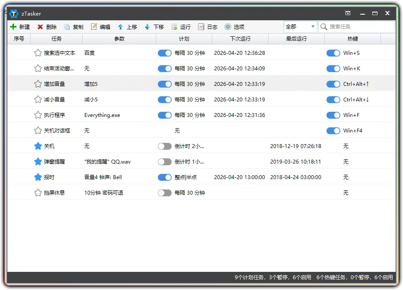Enable the schedule toggle for 挡屏休息
The height and width of the screenshot is (290, 403).
[164, 192]
